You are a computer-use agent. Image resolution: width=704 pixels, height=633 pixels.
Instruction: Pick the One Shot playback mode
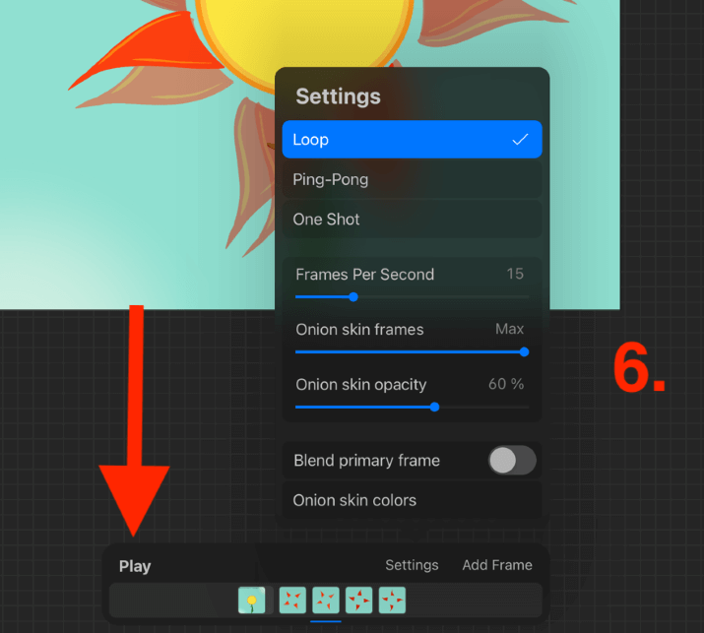(x=412, y=220)
